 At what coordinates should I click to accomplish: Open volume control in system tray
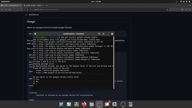[x=184, y=1]
